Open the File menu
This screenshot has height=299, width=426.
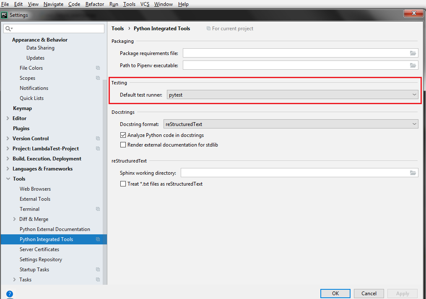coord(5,4)
